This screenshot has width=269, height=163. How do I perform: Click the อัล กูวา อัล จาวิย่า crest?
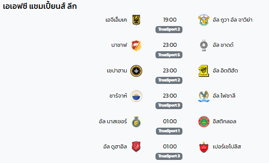[204, 20]
